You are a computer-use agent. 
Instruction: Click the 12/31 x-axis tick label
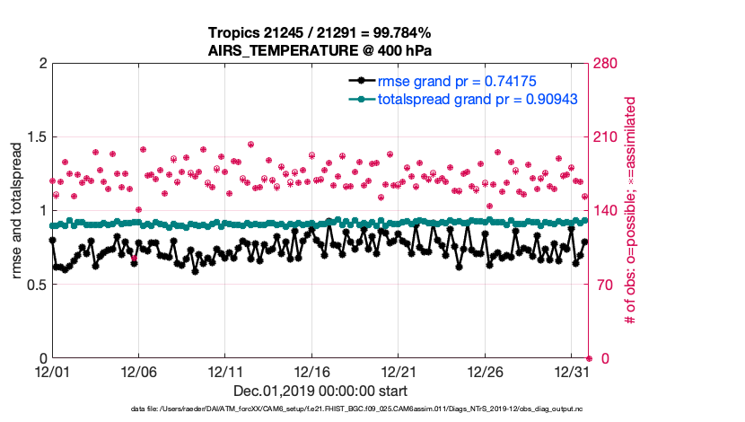pyautogui.click(x=571, y=371)
